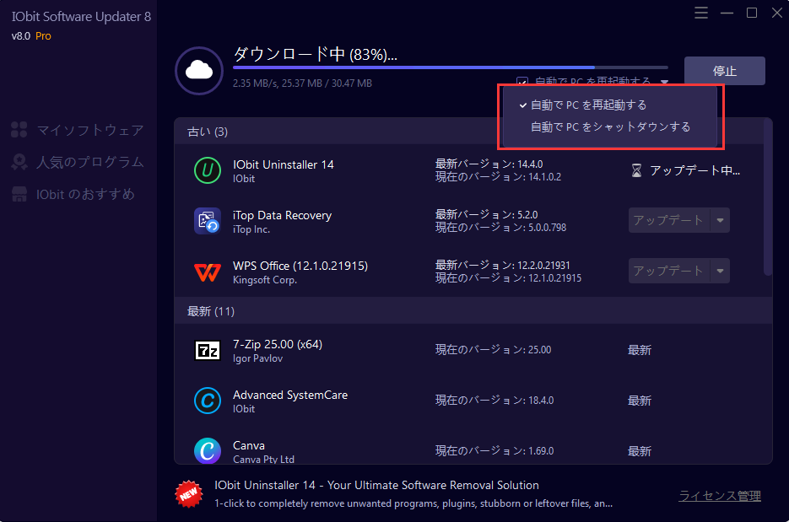Click the IObit Uninstaller 14 app icon
This screenshot has height=522, width=789.
[x=208, y=170]
